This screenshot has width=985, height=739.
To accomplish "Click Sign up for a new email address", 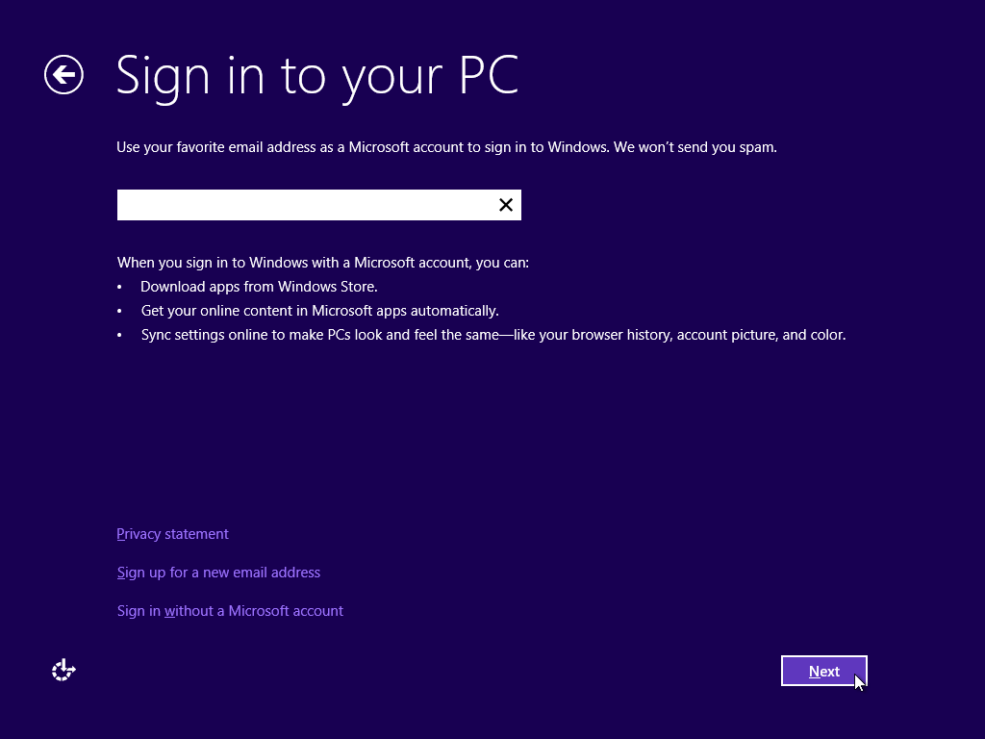I will point(218,573).
